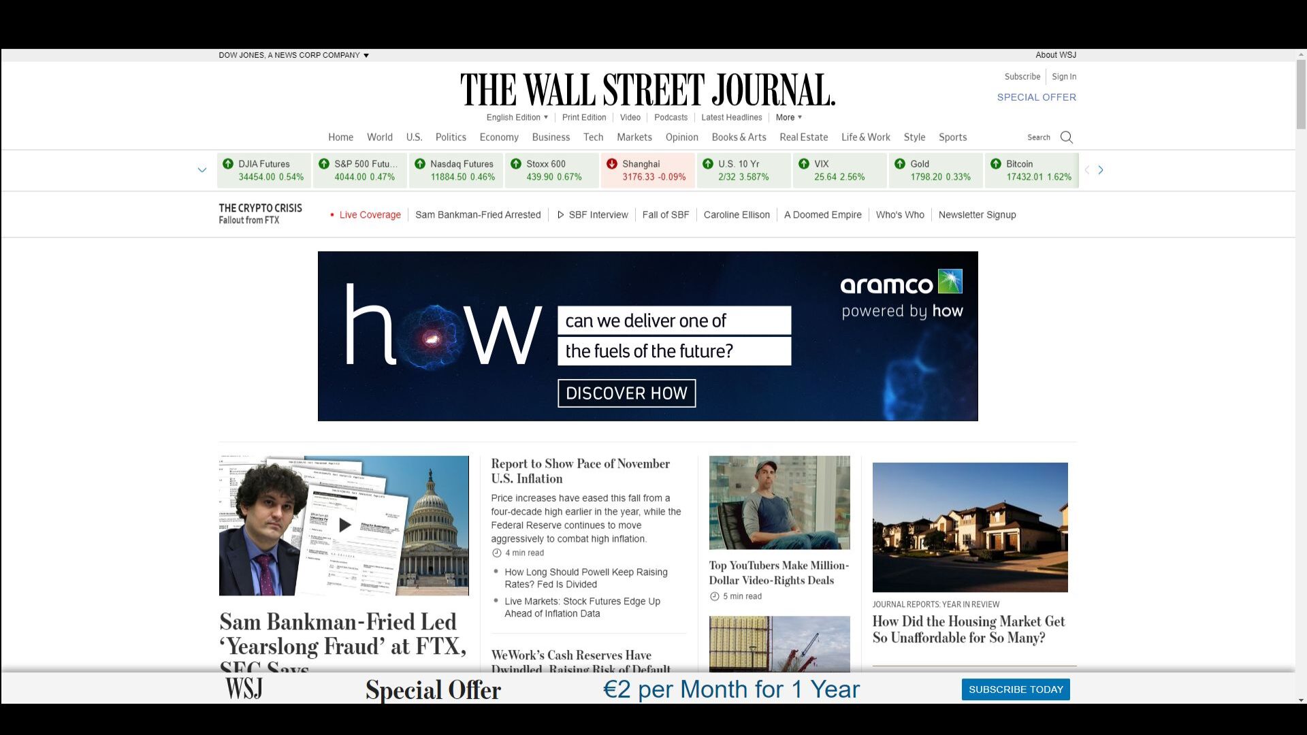This screenshot has height=735, width=1307.
Task: Click the play icon beside SBF Interview
Action: tap(562, 214)
